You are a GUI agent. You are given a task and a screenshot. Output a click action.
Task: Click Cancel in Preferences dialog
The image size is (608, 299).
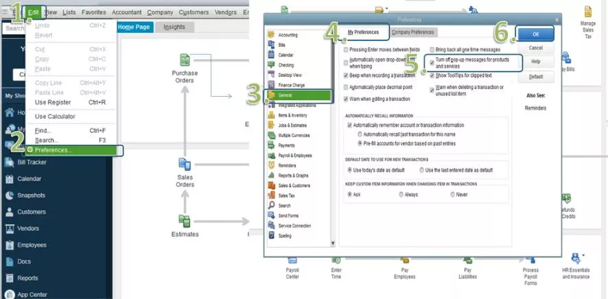pyautogui.click(x=535, y=48)
